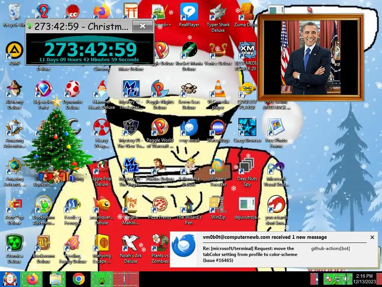382x287 pixels.
Task: Launch Water Bugs desktop icon
Action: coord(218,131)
